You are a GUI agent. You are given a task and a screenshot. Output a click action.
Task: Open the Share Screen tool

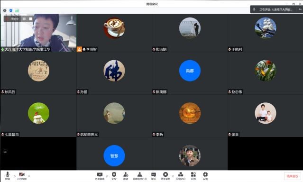pyautogui.click(x=100, y=176)
